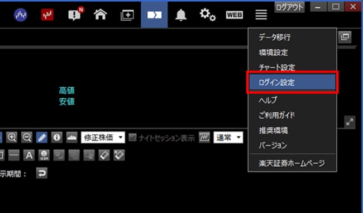363x213 pixels.
Task: Click the highlighted double-arrow toolbar icon
Action: (x=154, y=15)
